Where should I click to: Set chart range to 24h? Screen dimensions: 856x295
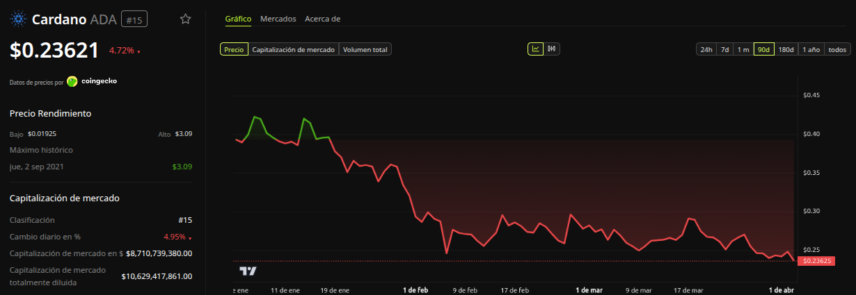[x=706, y=49]
